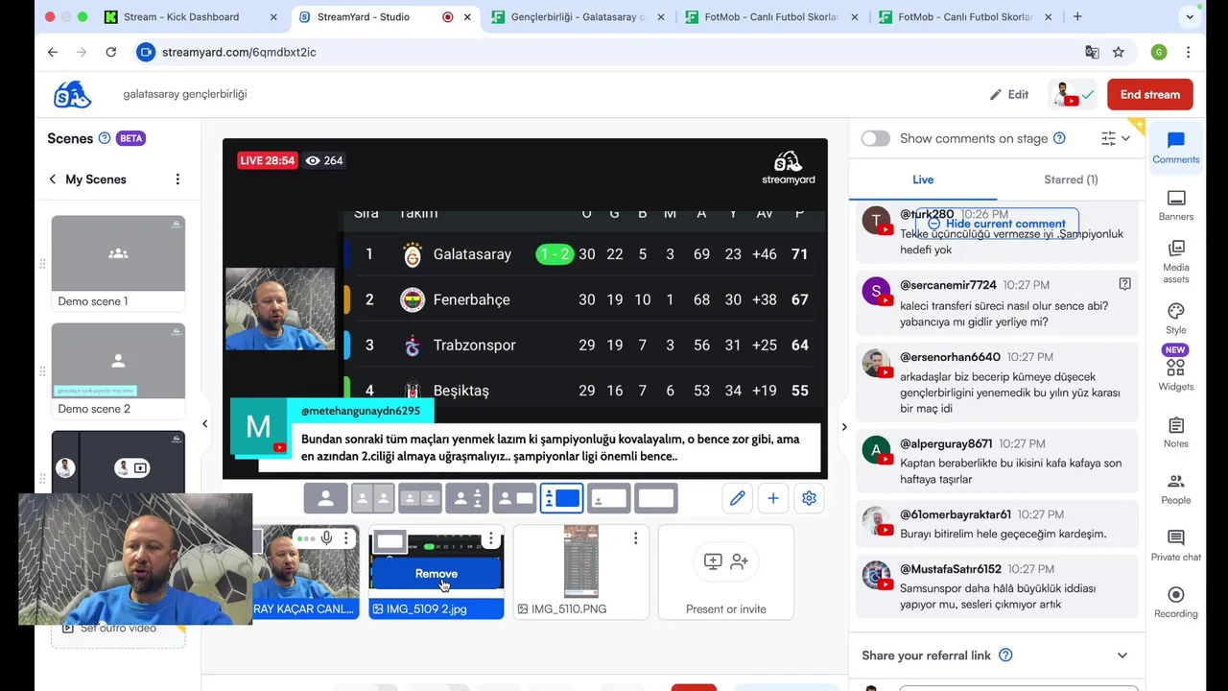Edit the current layout with pencil icon
Screen dimensions: 1228x691
[x=737, y=498]
